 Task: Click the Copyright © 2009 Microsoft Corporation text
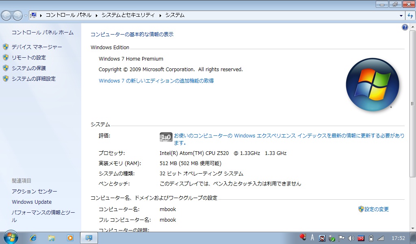coord(171,70)
